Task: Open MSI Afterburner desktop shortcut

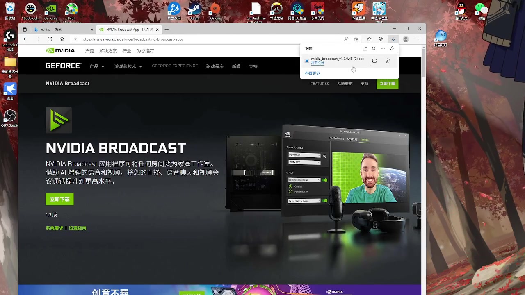Action: [71, 11]
